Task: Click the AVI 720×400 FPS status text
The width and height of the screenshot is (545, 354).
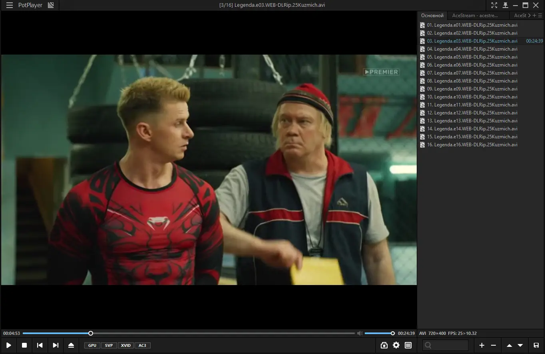Action: pyautogui.click(x=448, y=333)
